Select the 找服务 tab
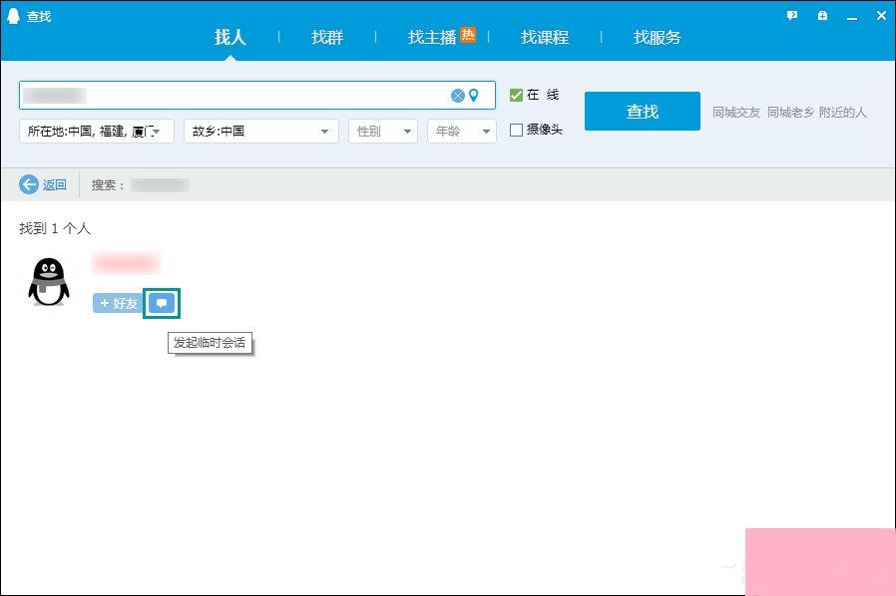Image resolution: width=896 pixels, height=596 pixels. coord(658,37)
